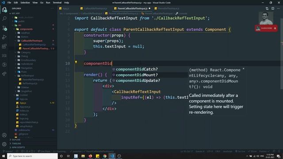This screenshot has width=283, height=159.
Task: Click Windows Start button
Action: [4, 156]
